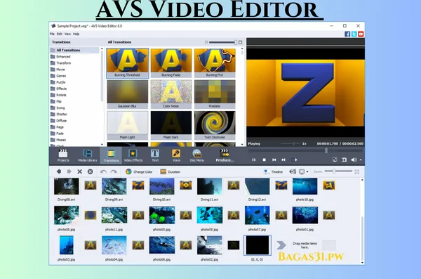Select the Pixelate transition
Screen dimensions: 421x279
(215, 94)
